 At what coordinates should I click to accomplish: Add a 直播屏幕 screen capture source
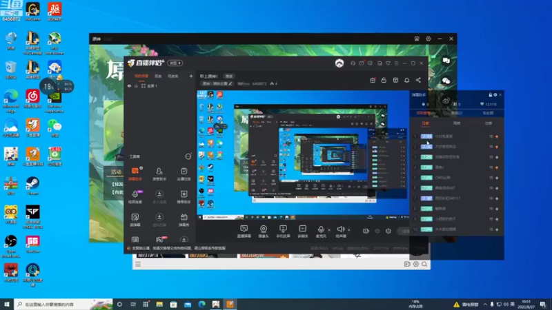point(244,231)
